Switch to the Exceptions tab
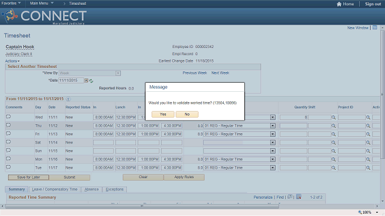The image size is (385, 216). pos(115,190)
